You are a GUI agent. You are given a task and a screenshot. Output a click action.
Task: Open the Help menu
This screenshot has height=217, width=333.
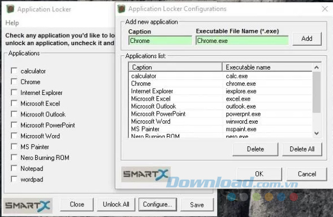pos(12,23)
